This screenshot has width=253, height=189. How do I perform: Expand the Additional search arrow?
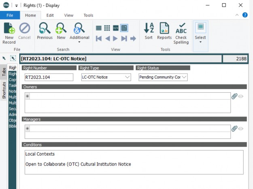click(x=79, y=42)
